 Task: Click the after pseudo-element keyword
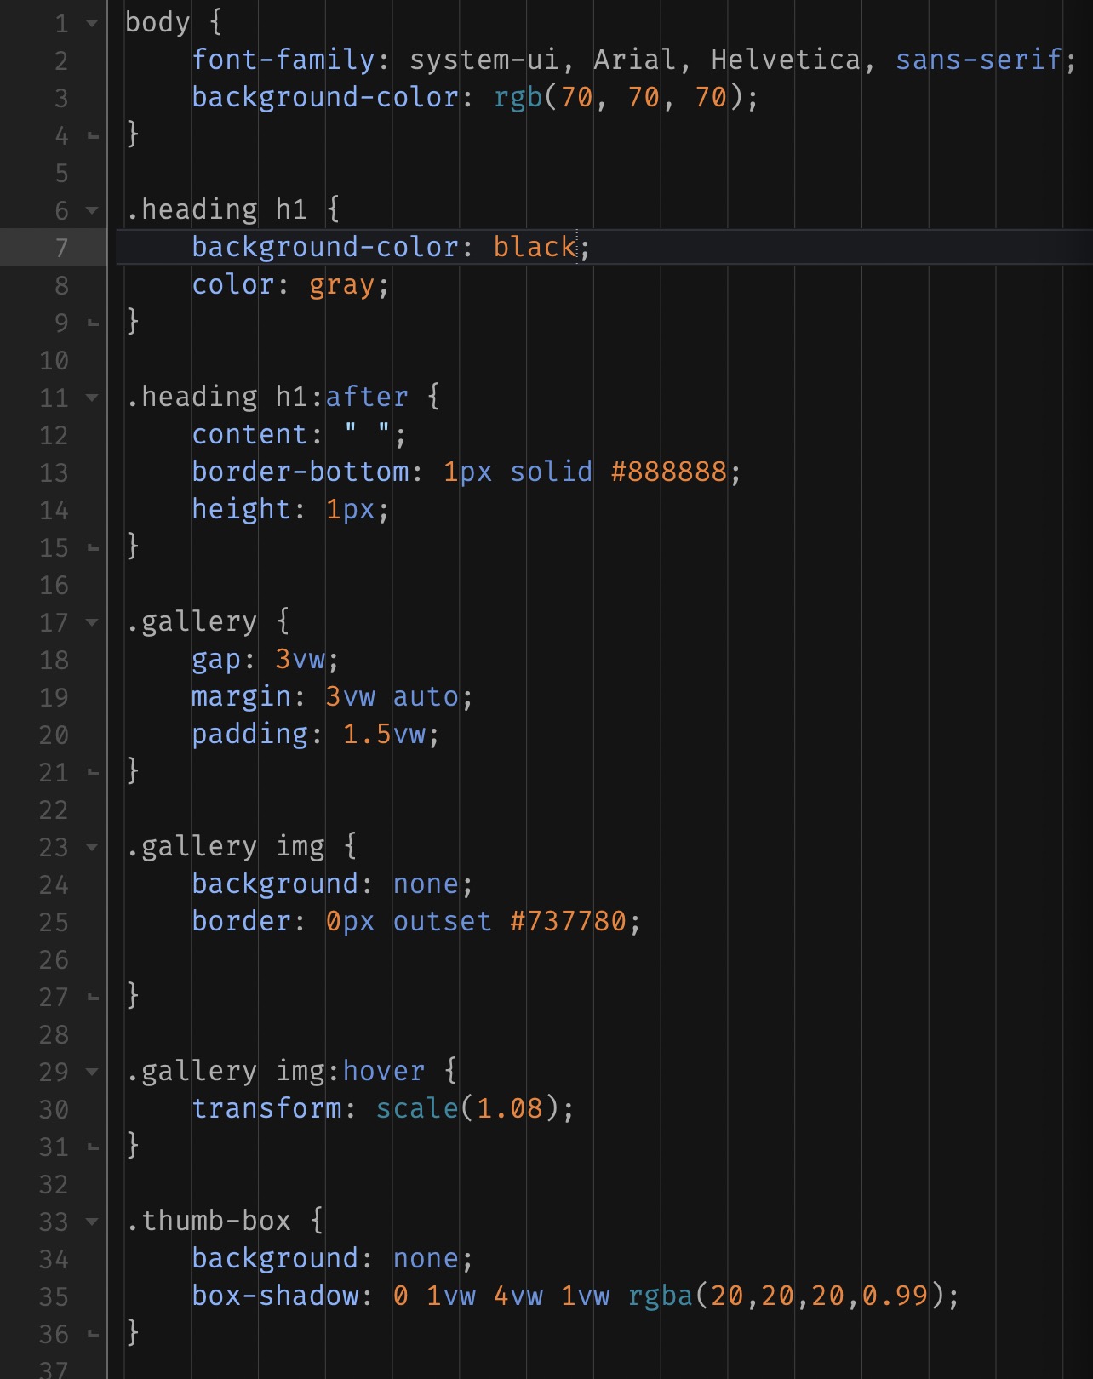(x=368, y=397)
